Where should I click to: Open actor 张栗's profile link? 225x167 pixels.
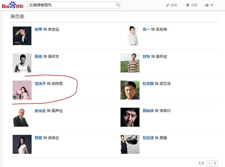click(38, 30)
